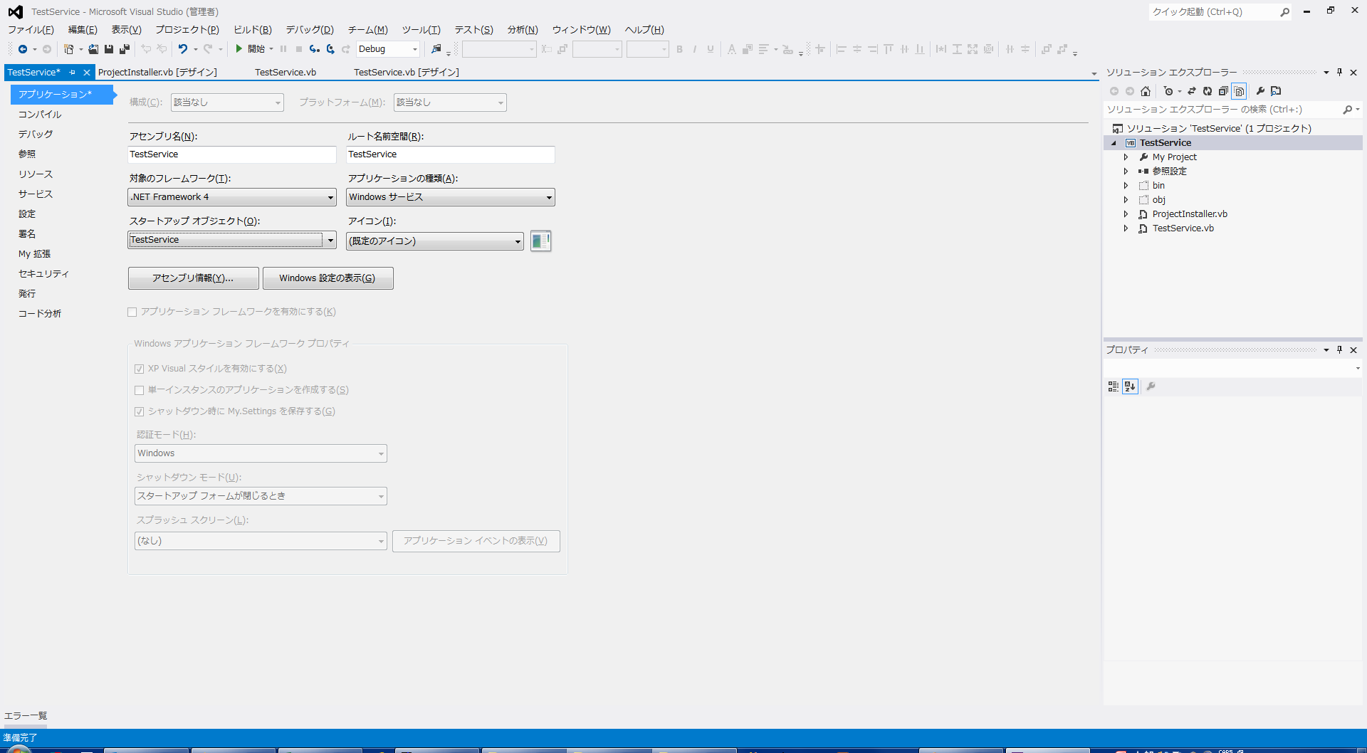Image resolution: width=1367 pixels, height=753 pixels.
Task: Click the New Project toolbar icon
Action: [x=68, y=49]
